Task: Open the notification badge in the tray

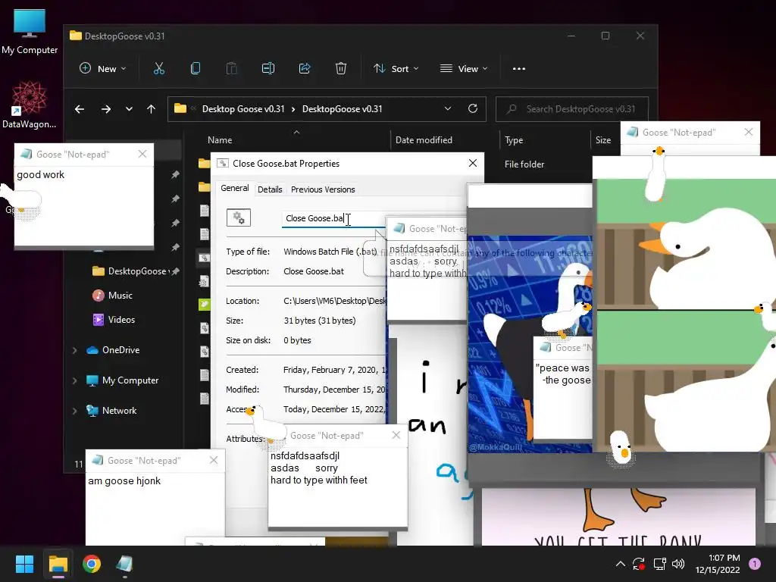Action: click(x=754, y=563)
